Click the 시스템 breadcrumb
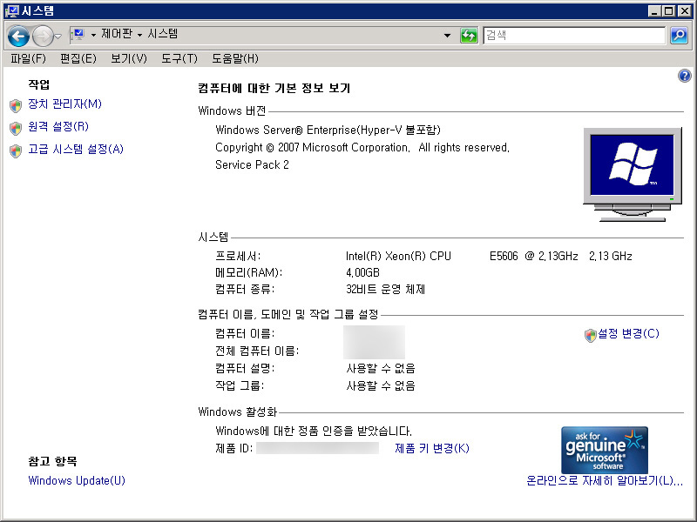 [x=163, y=34]
